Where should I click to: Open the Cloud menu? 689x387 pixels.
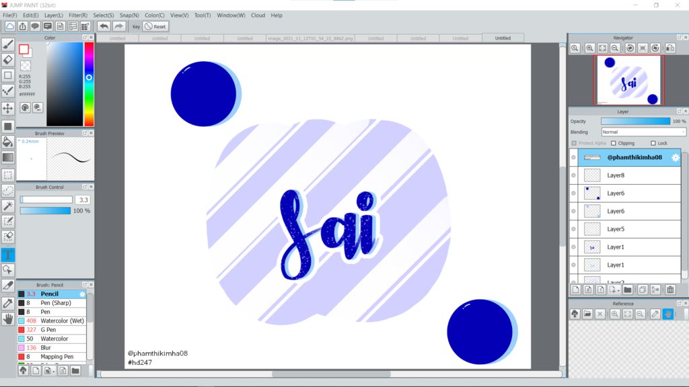click(x=258, y=15)
